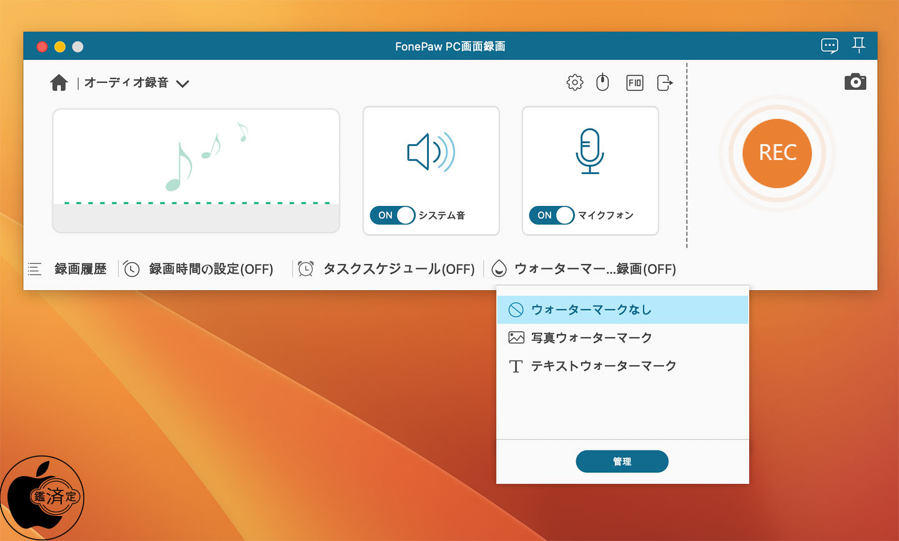Select 写真ウォーターマーク option
899x541 pixels.
pos(622,338)
